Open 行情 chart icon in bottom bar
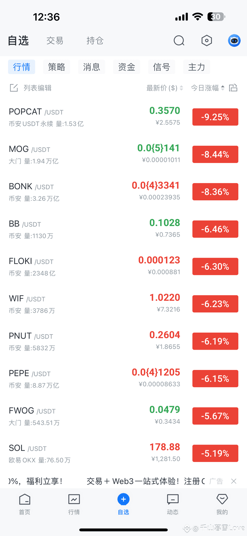Viewport: 247px width, 536px height. coord(74,504)
